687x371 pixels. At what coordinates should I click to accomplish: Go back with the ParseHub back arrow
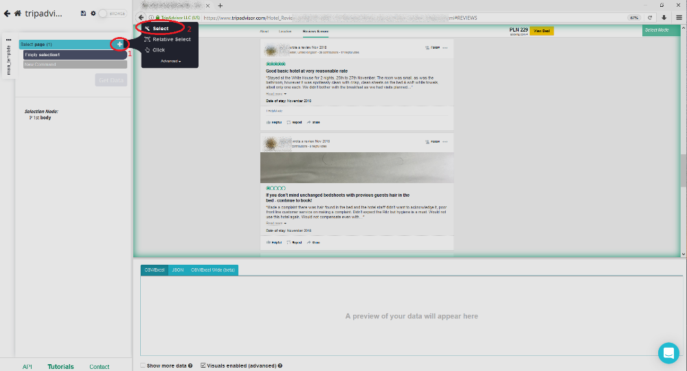[x=7, y=14]
